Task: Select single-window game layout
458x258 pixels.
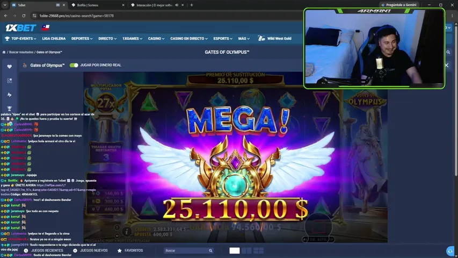Action: coord(234,250)
